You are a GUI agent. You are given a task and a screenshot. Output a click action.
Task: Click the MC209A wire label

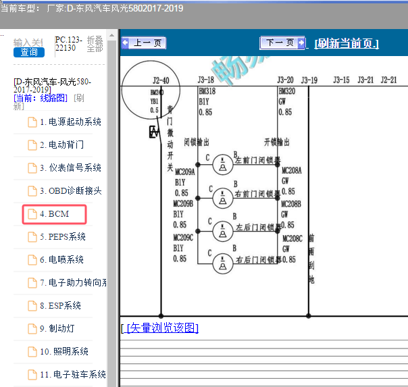click(x=185, y=172)
